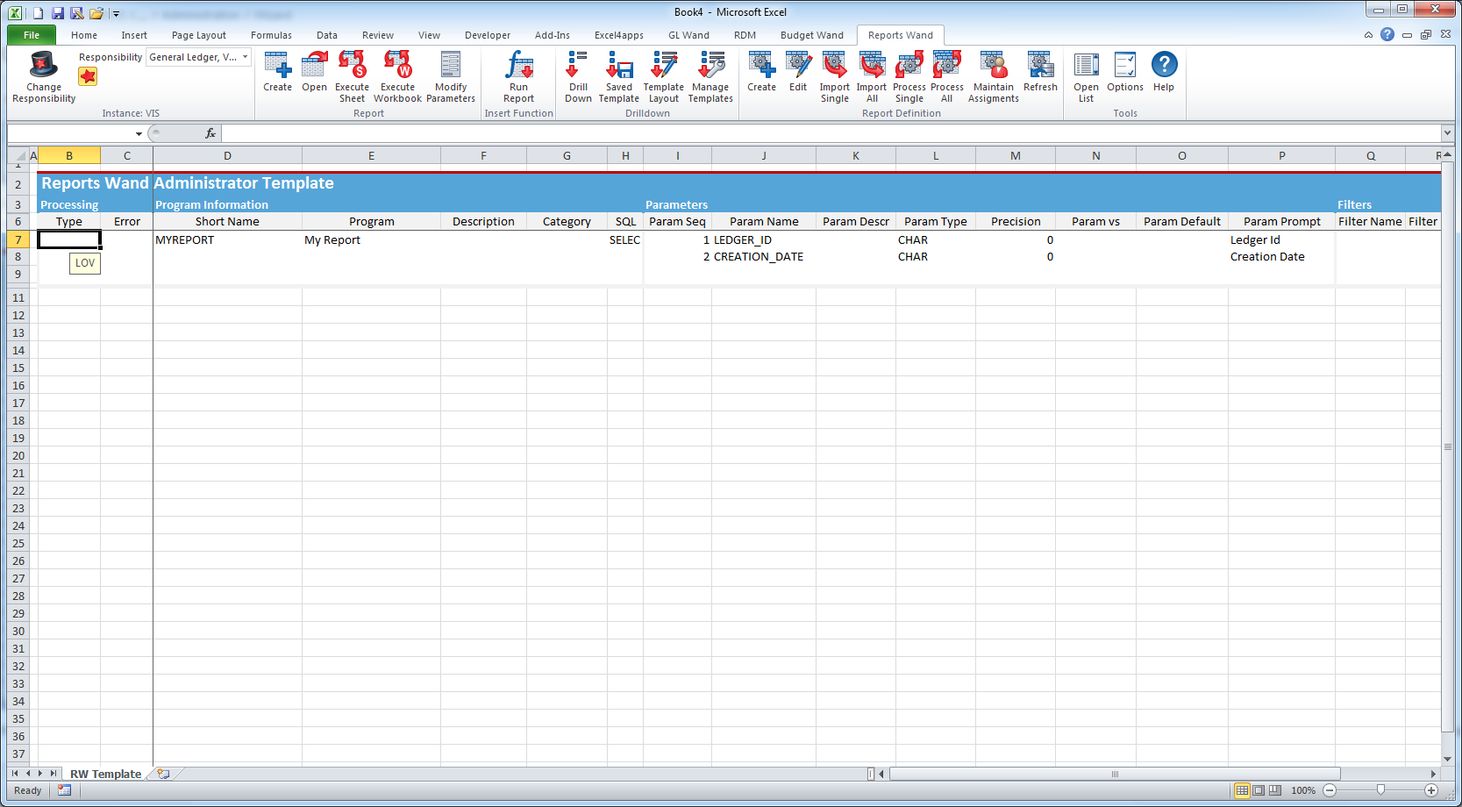
Task: Click the Change Responsibility hat icon
Action: (43, 65)
